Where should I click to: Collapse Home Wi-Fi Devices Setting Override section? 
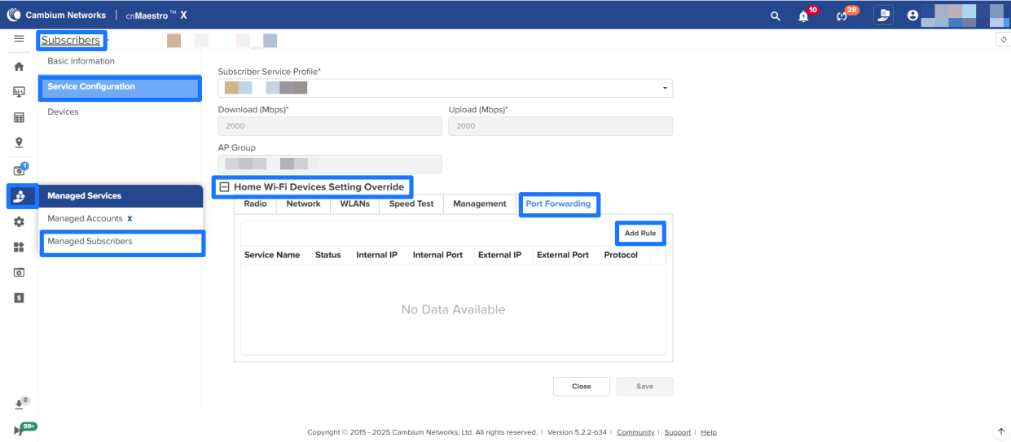pyautogui.click(x=225, y=187)
